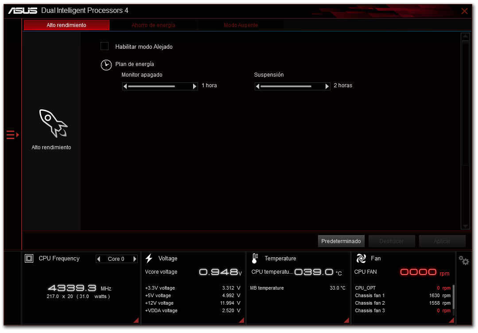Click the +12V voltage row

click(193, 303)
